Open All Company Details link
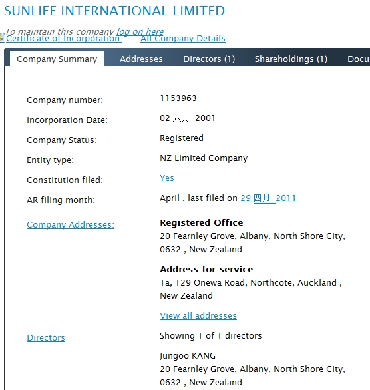The width and height of the screenshot is (370, 390). point(183,39)
